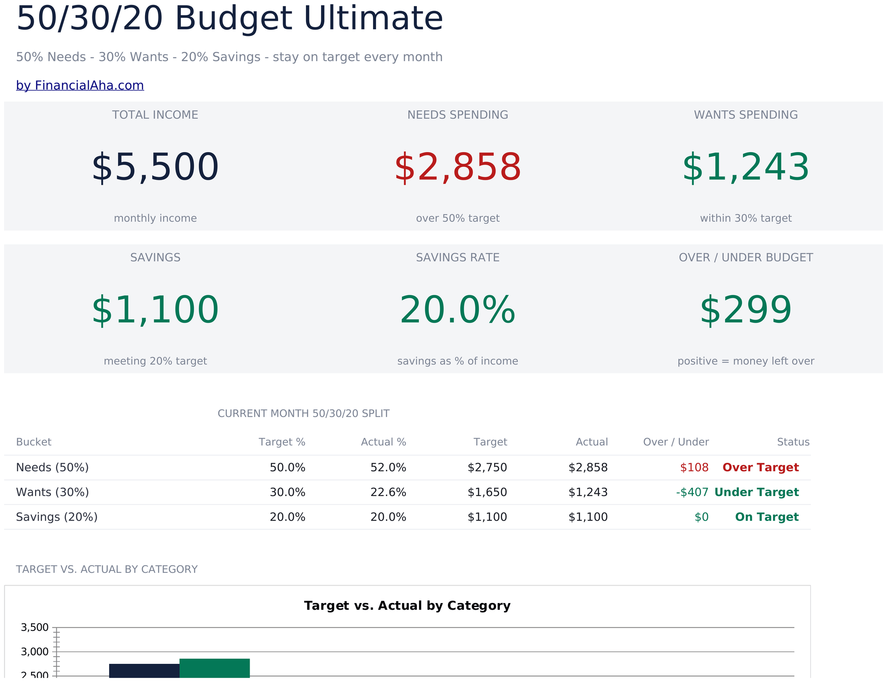Select the Savings Rate 20.0% figure

click(x=458, y=311)
